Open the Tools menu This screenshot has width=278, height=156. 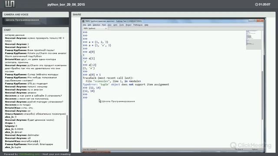(122, 25)
